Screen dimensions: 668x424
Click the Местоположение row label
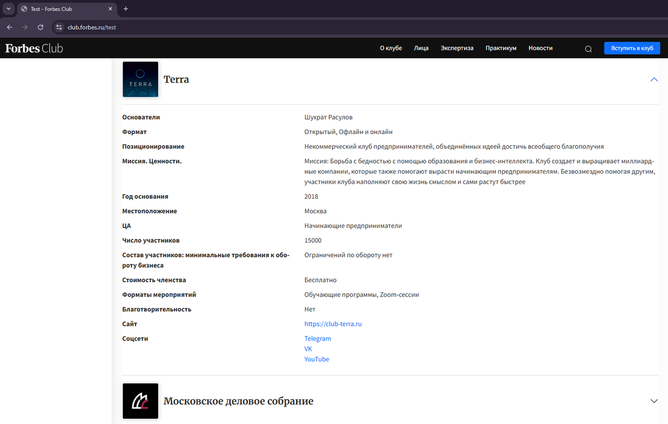pyautogui.click(x=149, y=211)
